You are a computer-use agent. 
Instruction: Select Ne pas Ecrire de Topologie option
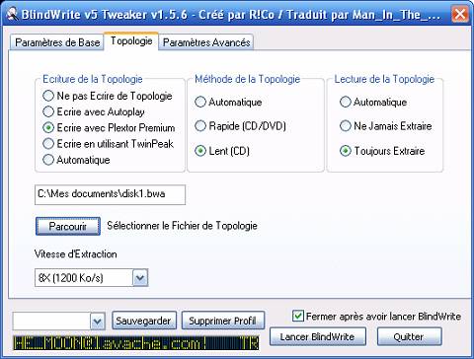(108, 96)
